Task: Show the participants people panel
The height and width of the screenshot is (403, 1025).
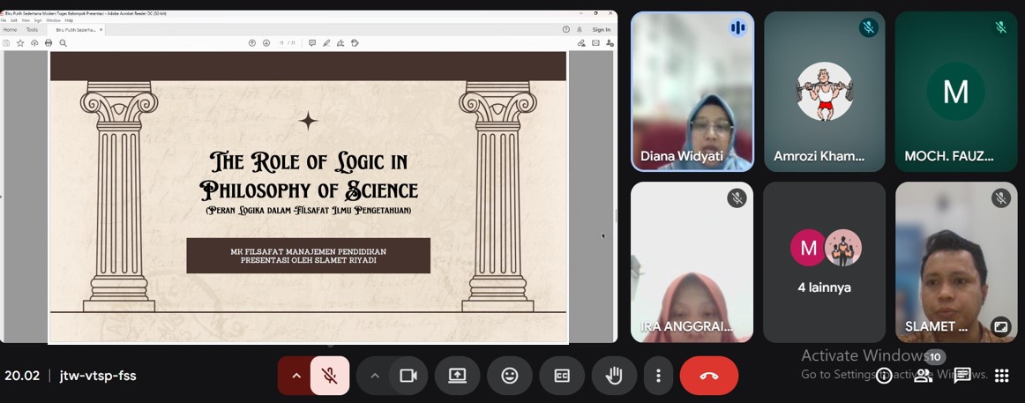Action: 924,376
